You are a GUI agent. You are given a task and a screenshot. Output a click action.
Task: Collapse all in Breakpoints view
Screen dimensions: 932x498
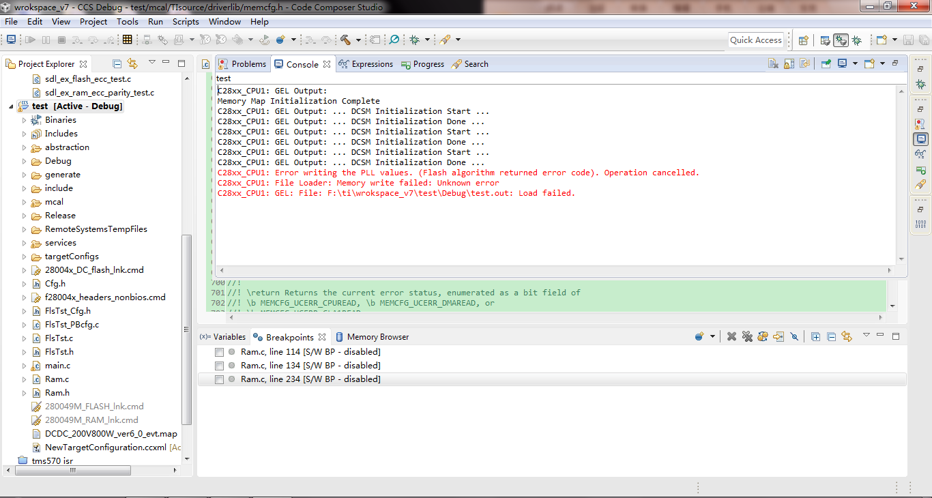coord(831,336)
